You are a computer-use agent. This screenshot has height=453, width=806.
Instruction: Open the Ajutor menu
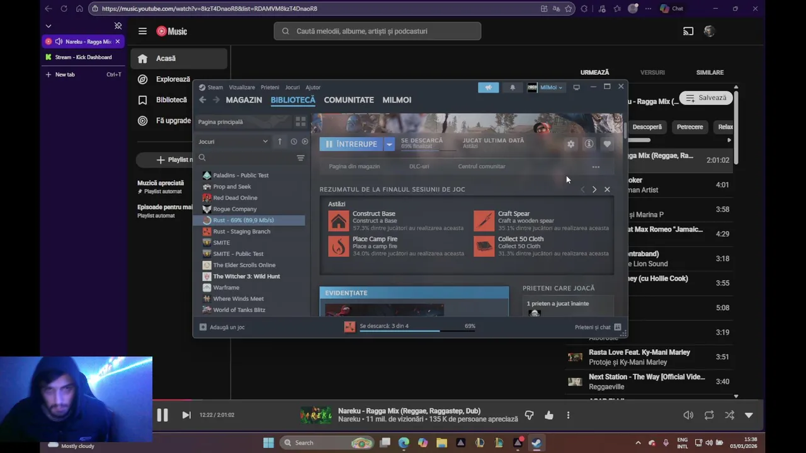click(313, 87)
